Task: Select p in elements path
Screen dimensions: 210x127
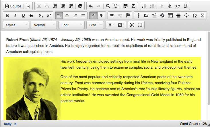Action: pos(15,124)
